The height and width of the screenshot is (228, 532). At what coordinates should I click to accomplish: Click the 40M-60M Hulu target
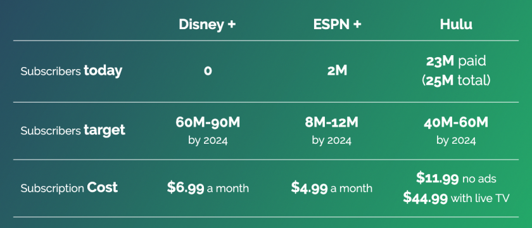coord(456,123)
